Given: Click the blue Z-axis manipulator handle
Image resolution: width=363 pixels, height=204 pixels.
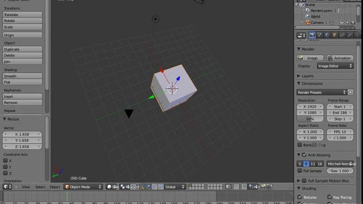Looking at the screenshot, I should tap(178, 79).
